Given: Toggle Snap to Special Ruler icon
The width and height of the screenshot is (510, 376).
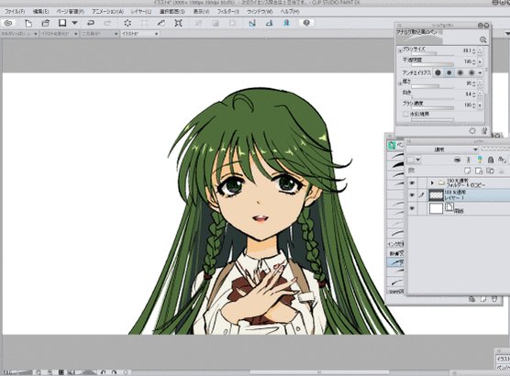Looking at the screenshot, I should point(270,23).
